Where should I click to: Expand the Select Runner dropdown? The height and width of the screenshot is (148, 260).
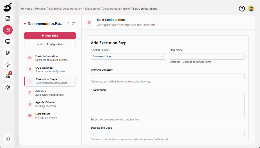[128, 56]
